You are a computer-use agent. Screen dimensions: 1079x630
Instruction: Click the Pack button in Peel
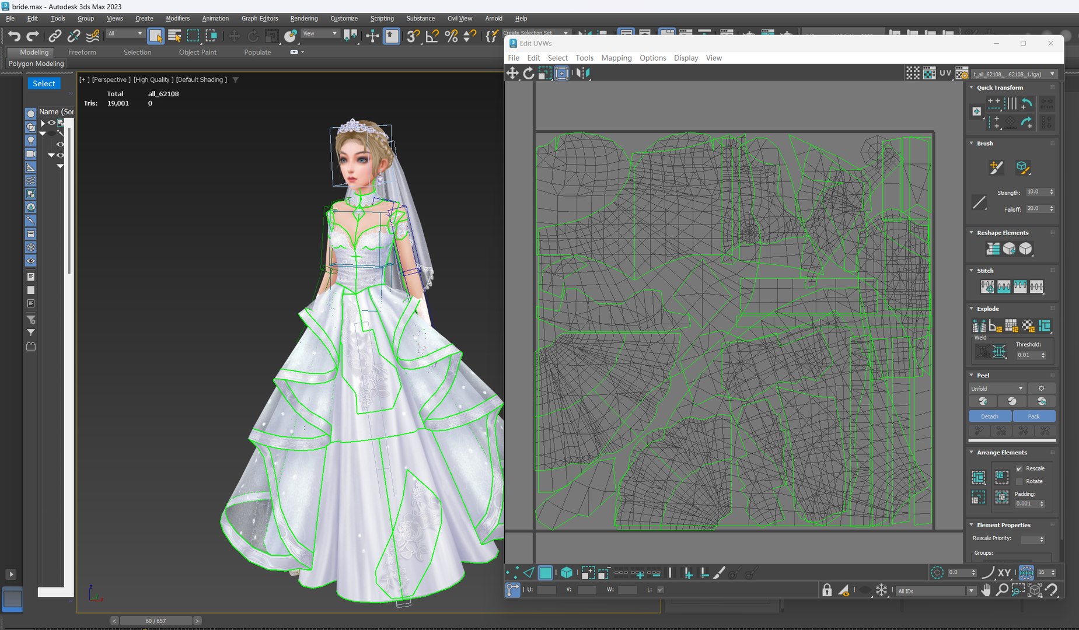pyautogui.click(x=1034, y=416)
